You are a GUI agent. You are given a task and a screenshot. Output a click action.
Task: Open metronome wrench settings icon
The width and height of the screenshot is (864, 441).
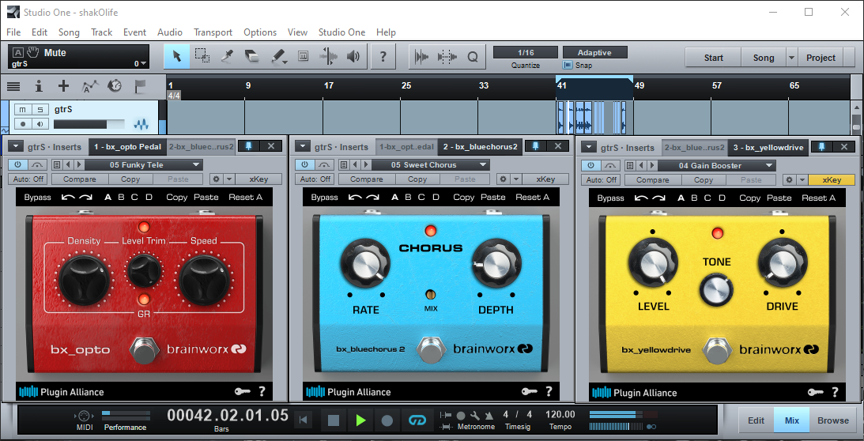474,415
